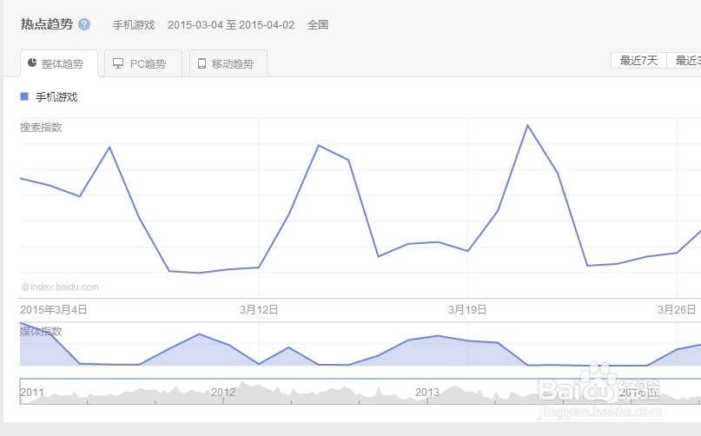
Task: Click 2013 on the timeline range selector
Action: click(427, 393)
